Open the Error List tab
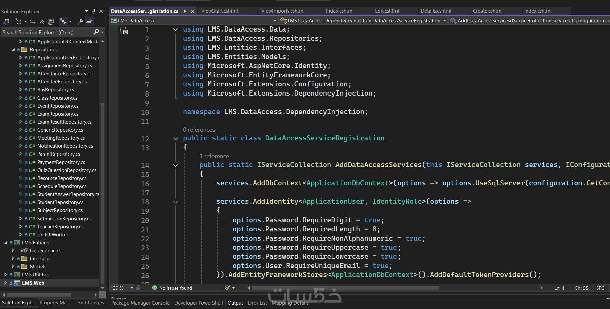610x309 pixels. pyautogui.click(x=257, y=303)
